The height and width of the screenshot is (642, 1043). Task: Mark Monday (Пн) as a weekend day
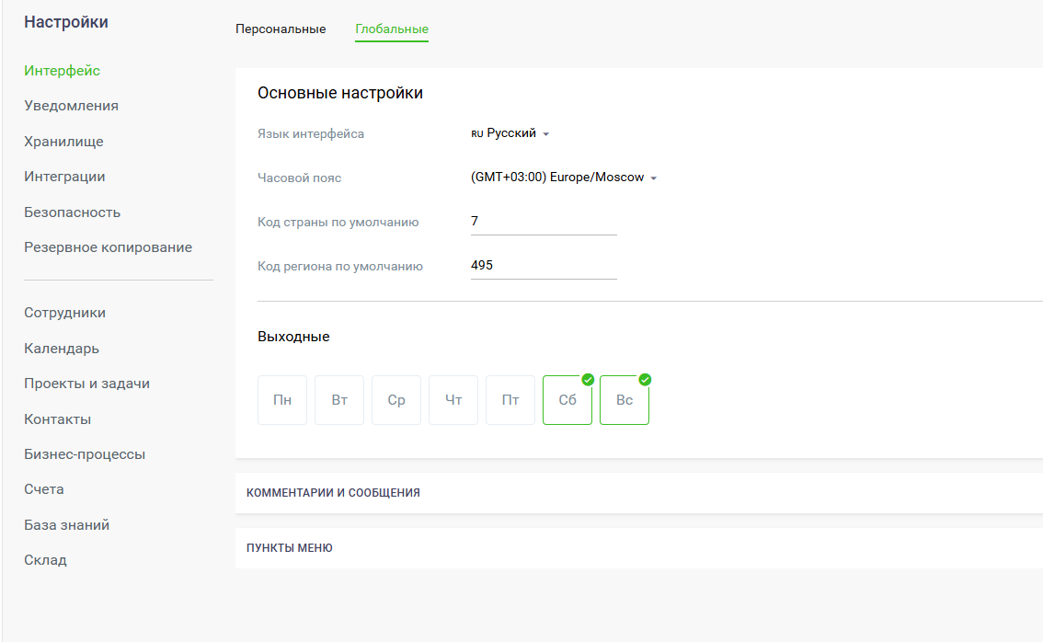pos(282,400)
